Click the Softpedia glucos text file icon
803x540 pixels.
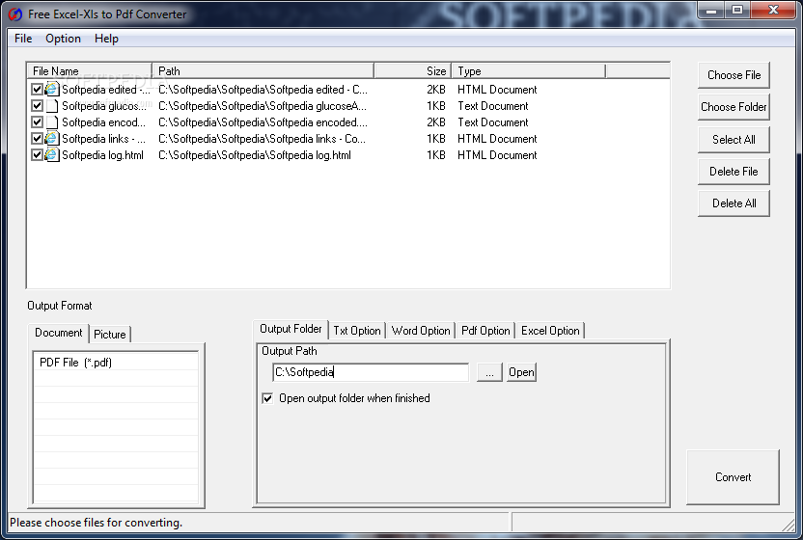[x=52, y=106]
